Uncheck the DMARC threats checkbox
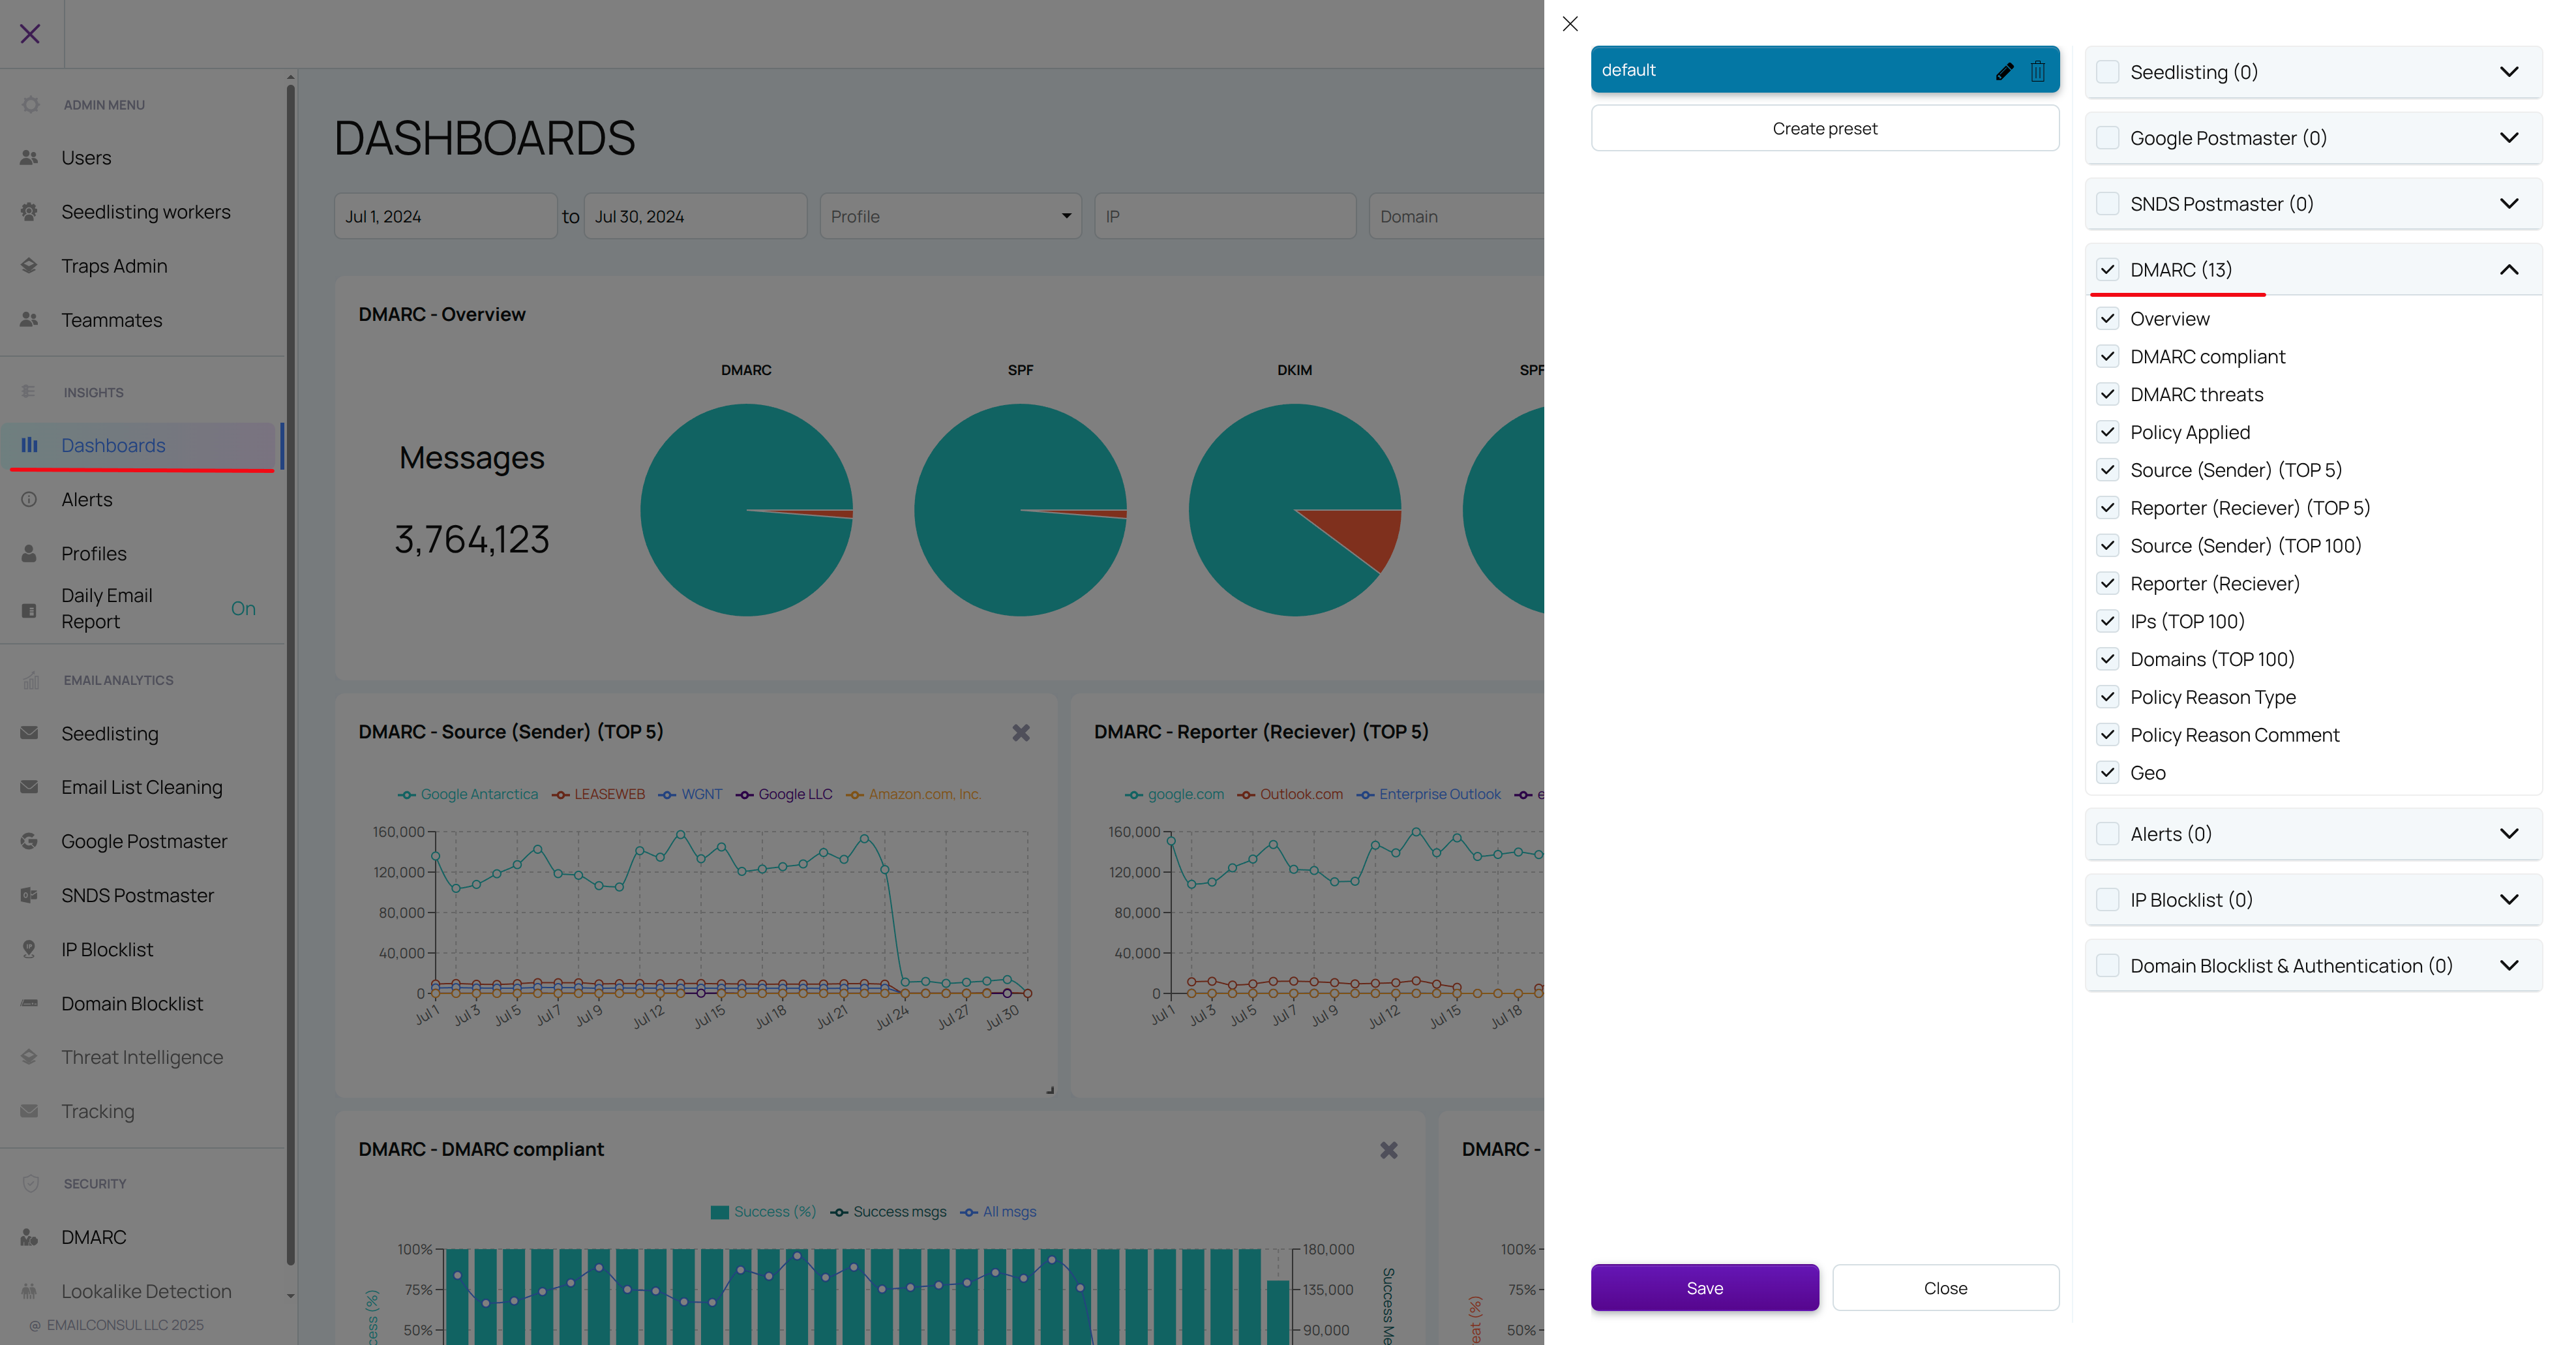The image size is (2576, 1345). click(2107, 394)
